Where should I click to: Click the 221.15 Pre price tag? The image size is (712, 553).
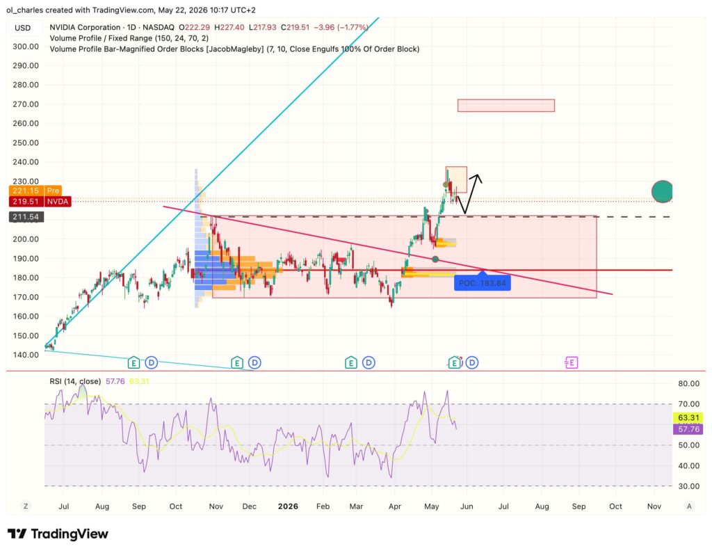click(x=35, y=191)
